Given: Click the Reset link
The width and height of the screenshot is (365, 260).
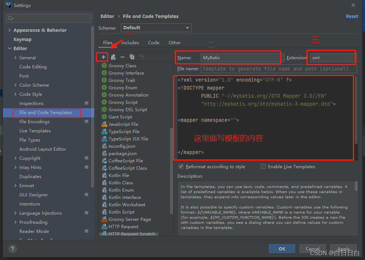Looking at the screenshot, I should coord(351,16).
